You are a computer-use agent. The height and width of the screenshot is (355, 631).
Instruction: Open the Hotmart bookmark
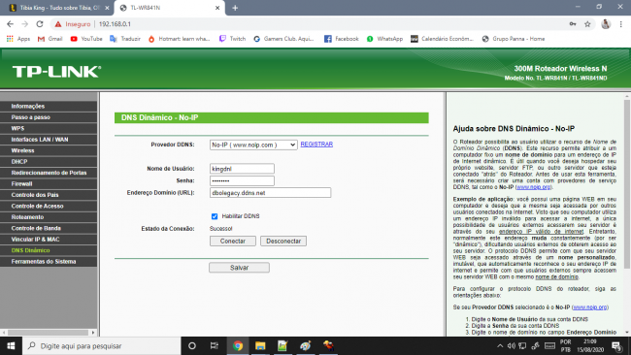(x=179, y=39)
